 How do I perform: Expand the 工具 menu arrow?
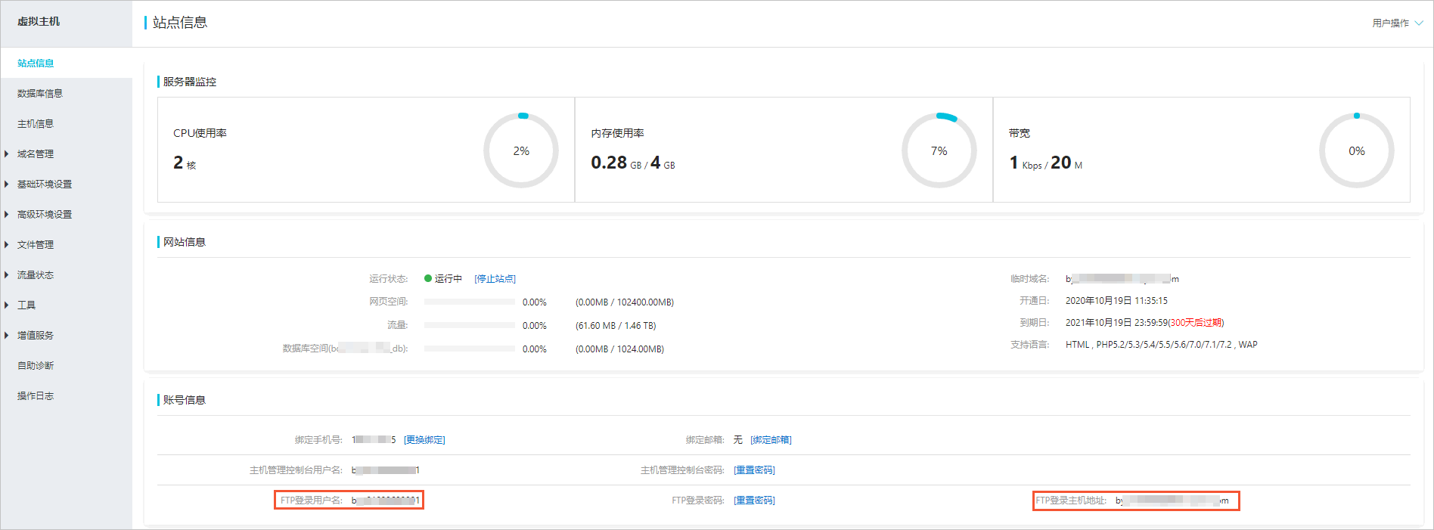(6, 305)
